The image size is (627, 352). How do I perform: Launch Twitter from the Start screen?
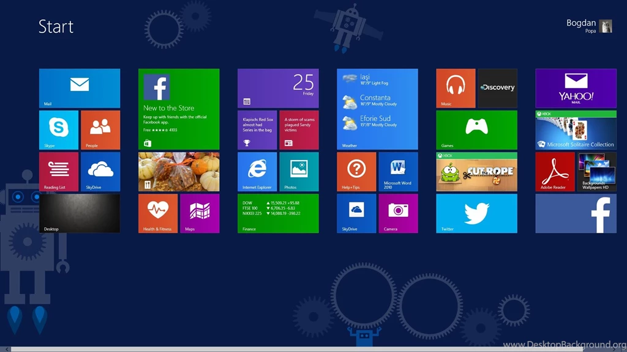(476, 213)
